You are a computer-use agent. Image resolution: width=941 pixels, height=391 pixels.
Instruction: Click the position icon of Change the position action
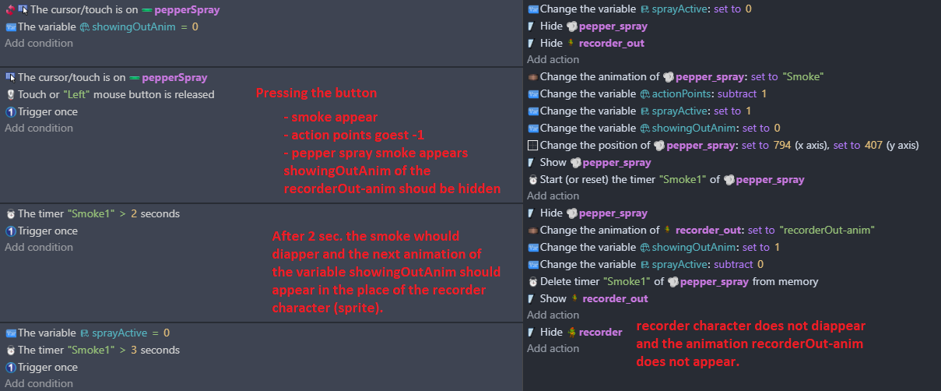coord(532,145)
